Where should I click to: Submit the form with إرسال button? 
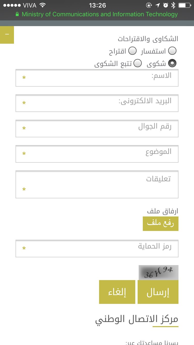[x=158, y=292]
